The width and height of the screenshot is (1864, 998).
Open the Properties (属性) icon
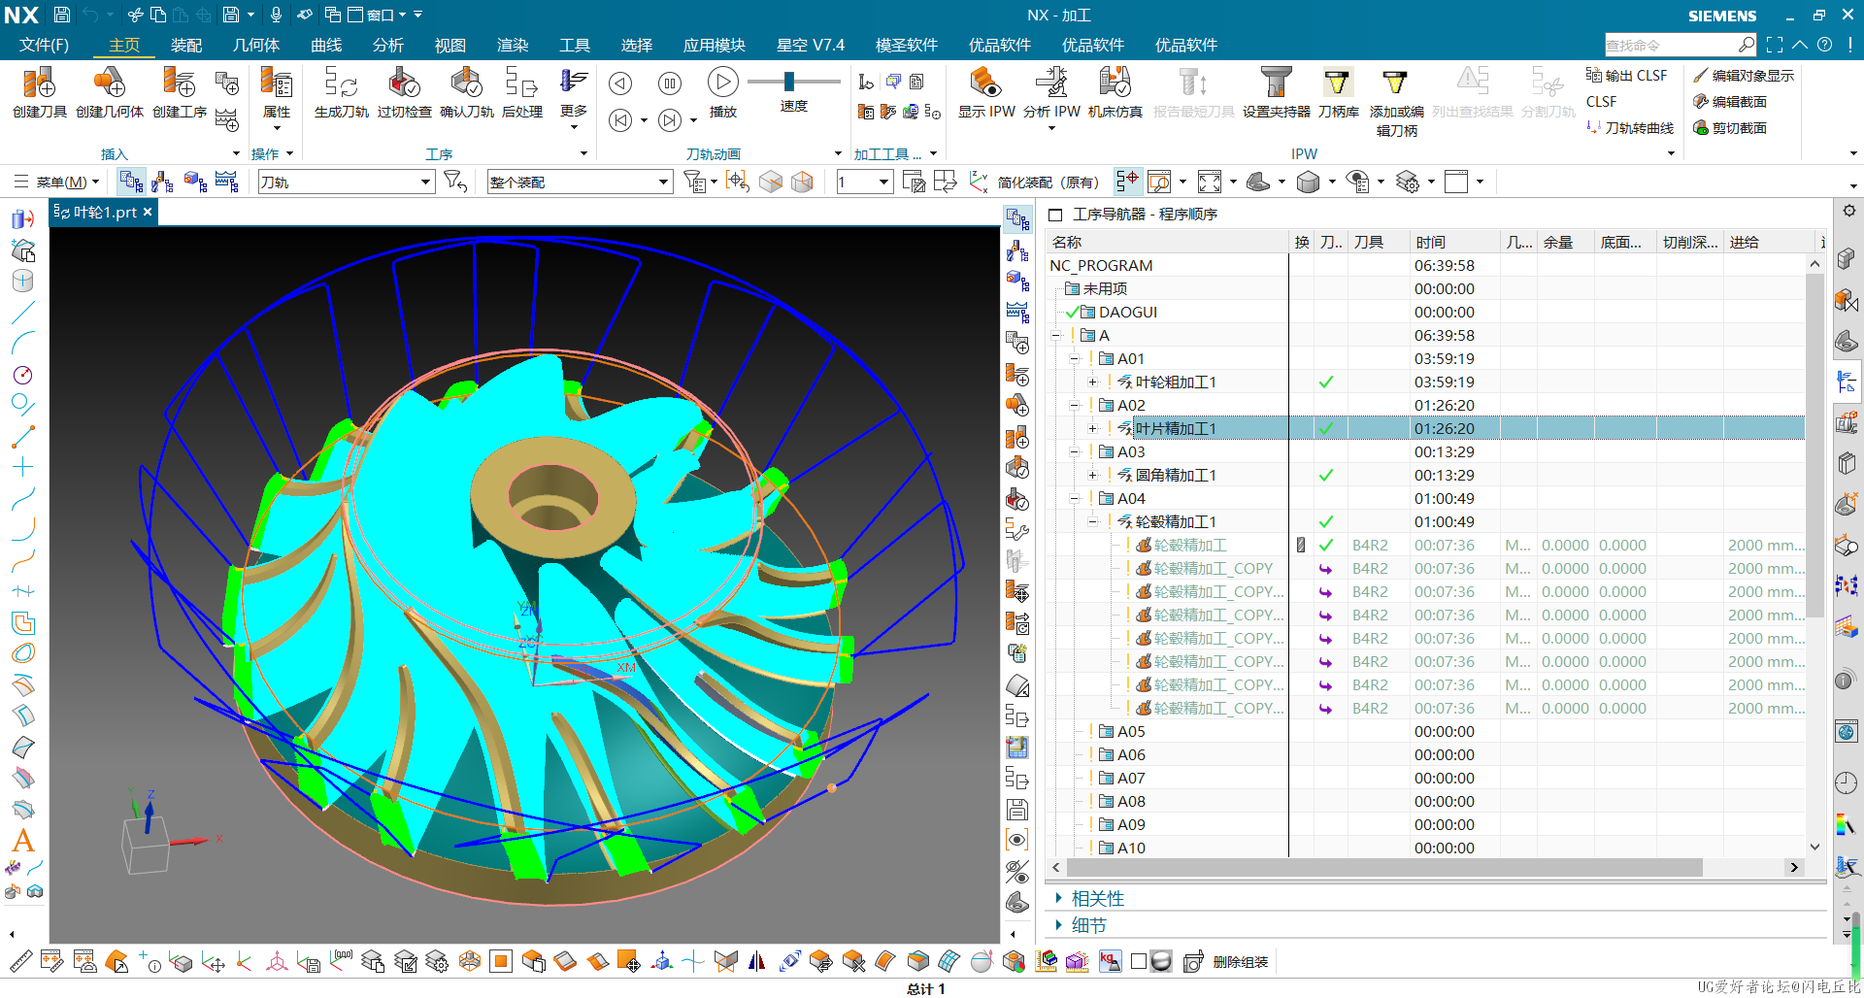pyautogui.click(x=277, y=92)
